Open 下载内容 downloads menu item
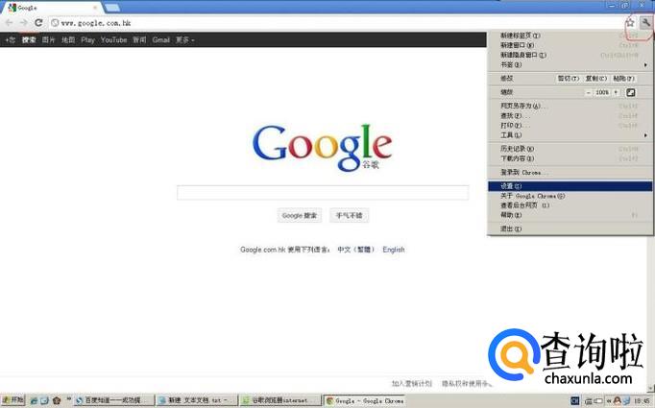This screenshot has height=408, width=655. pyautogui.click(x=569, y=158)
